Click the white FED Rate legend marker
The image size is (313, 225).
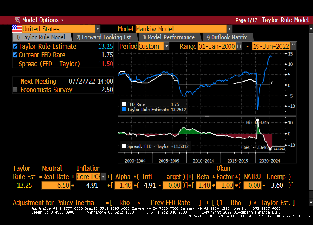(x=124, y=104)
